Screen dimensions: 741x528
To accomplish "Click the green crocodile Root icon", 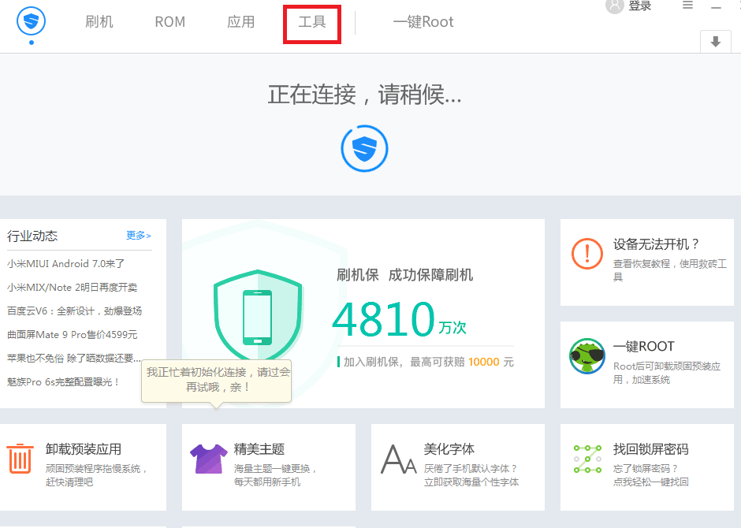I will [587, 355].
